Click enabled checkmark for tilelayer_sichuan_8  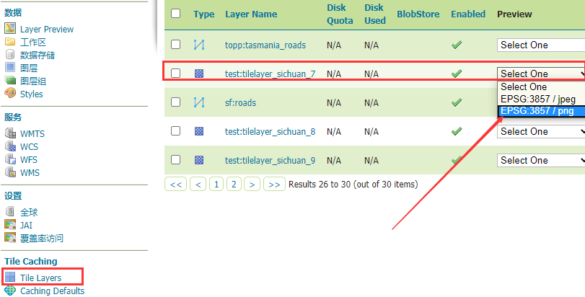click(x=457, y=131)
